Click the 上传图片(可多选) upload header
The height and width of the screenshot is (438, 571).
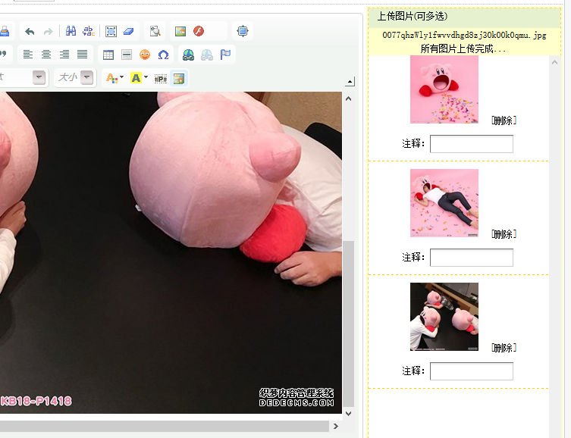(412, 17)
